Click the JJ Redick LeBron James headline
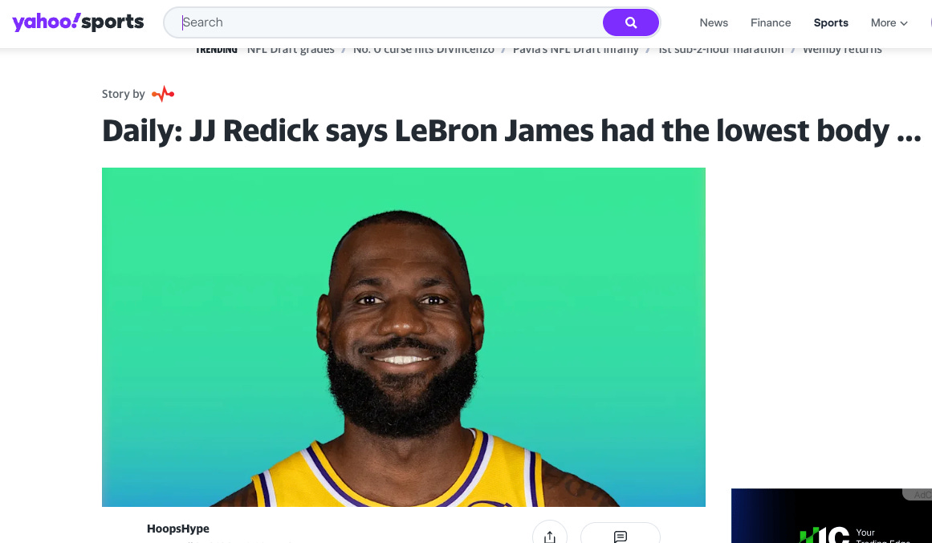 click(x=511, y=131)
